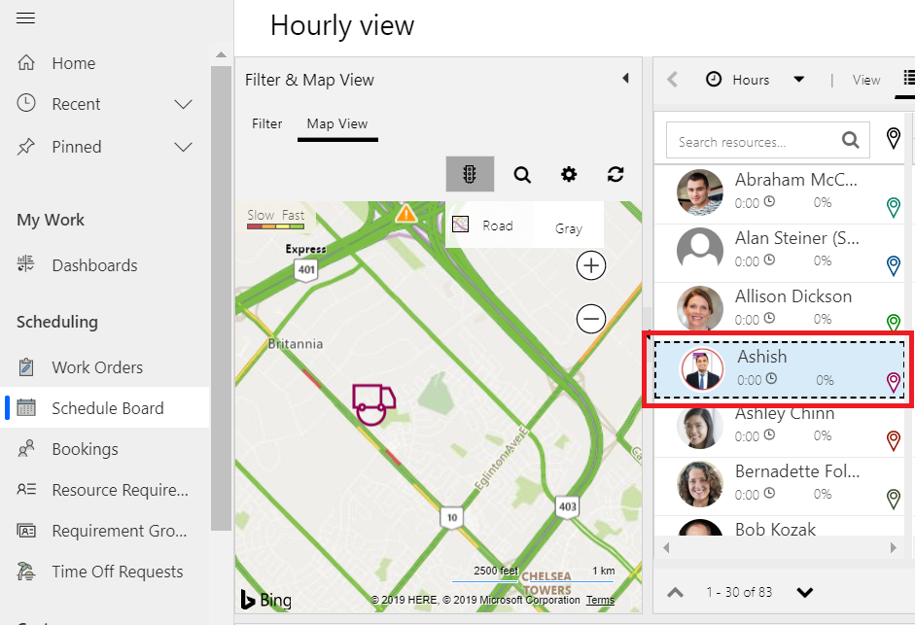Click the zoom in button on the map

pyautogui.click(x=590, y=264)
